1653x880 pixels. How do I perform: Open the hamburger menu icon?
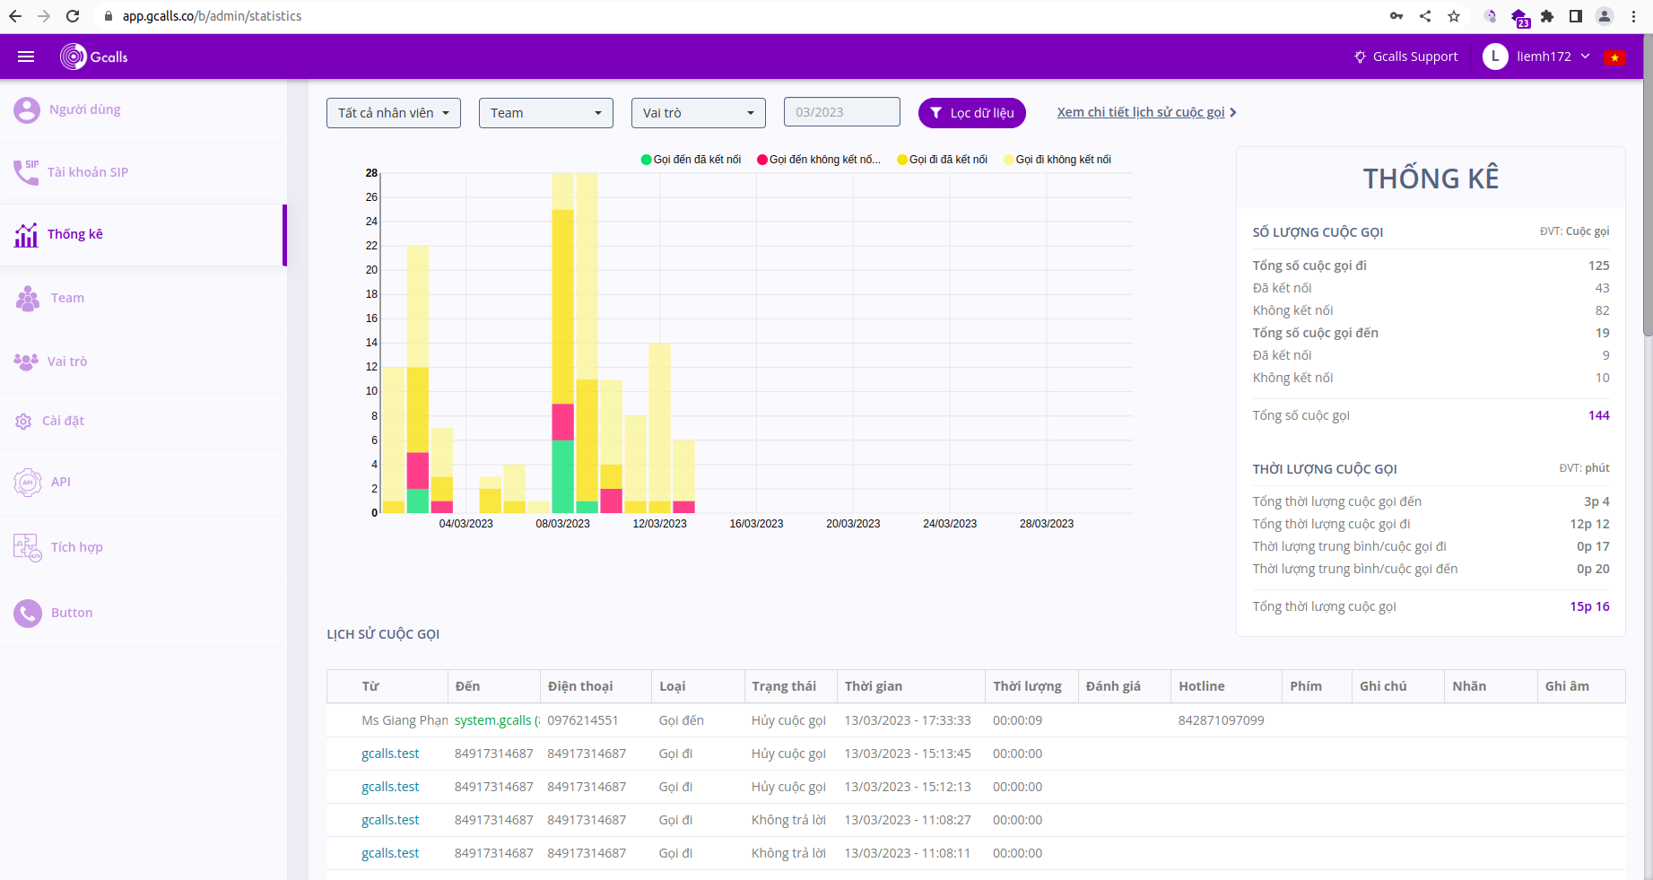[26, 57]
